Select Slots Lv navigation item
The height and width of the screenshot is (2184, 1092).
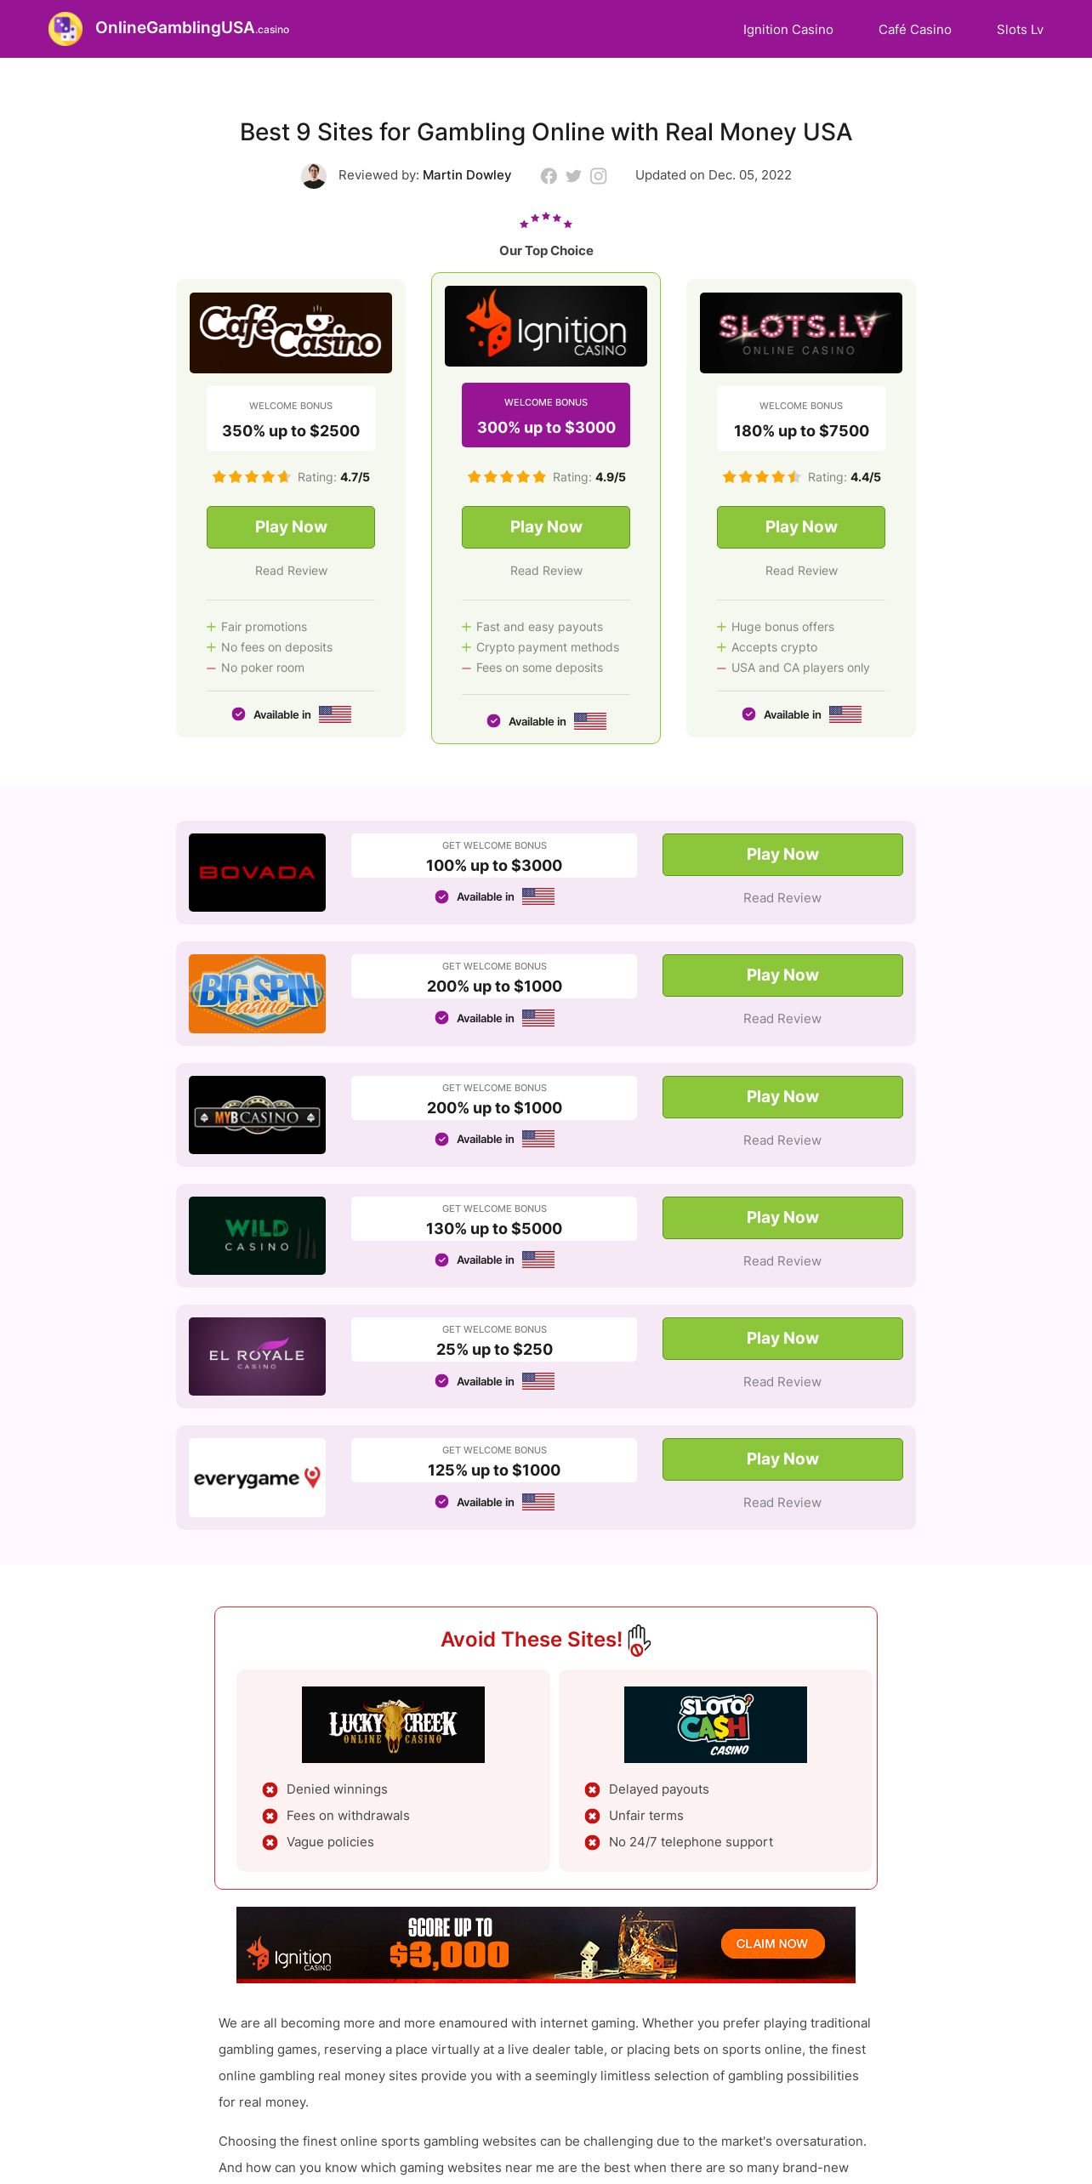coord(1020,29)
